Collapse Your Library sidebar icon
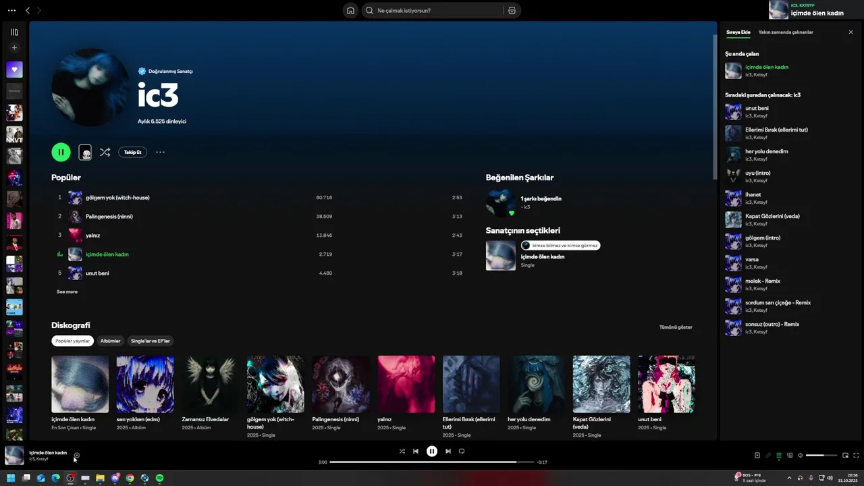 point(14,32)
